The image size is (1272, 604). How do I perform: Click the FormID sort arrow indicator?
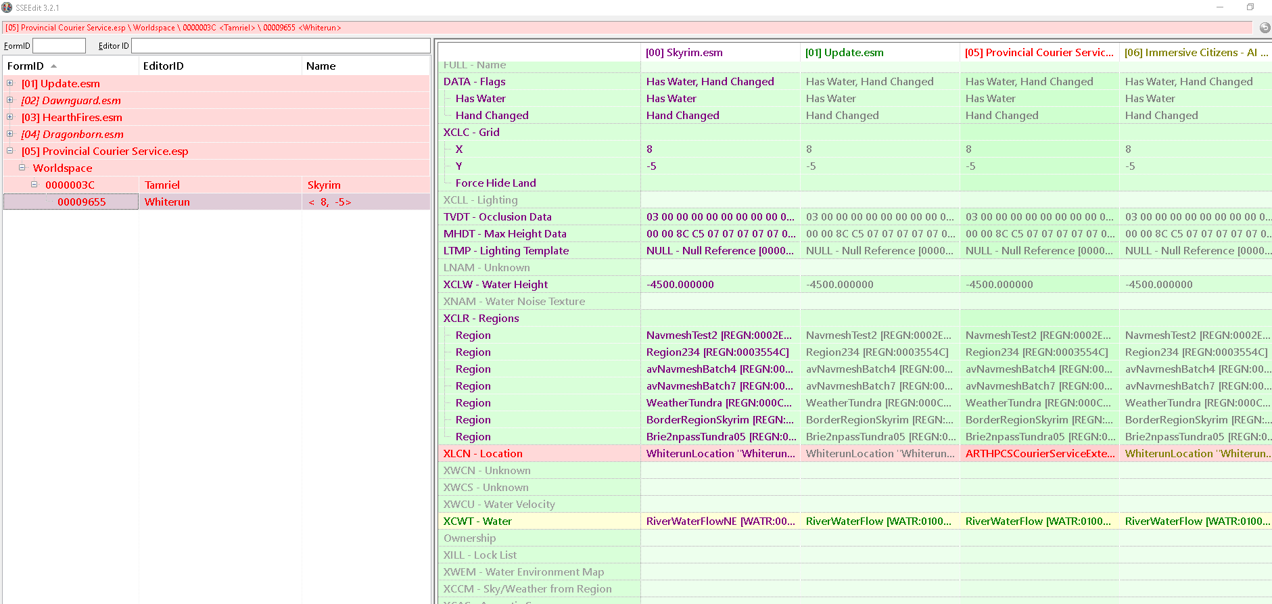click(x=53, y=66)
